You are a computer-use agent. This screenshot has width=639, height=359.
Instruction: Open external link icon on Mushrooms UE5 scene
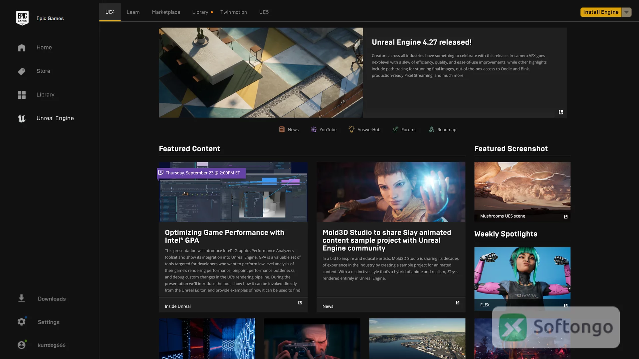(566, 217)
